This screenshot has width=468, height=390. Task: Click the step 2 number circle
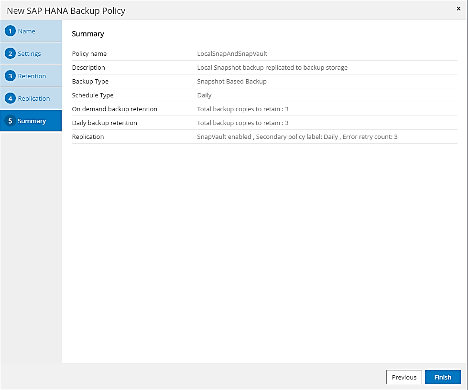click(11, 54)
